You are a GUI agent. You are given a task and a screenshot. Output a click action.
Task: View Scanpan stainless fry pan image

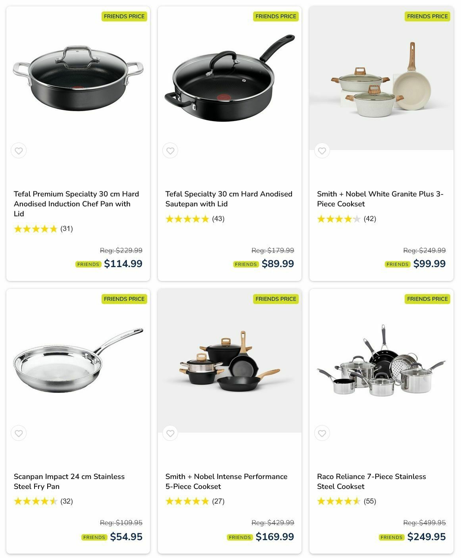78,360
